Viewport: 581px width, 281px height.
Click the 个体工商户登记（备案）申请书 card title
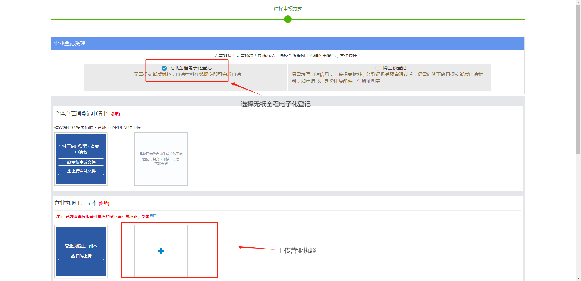point(81,149)
